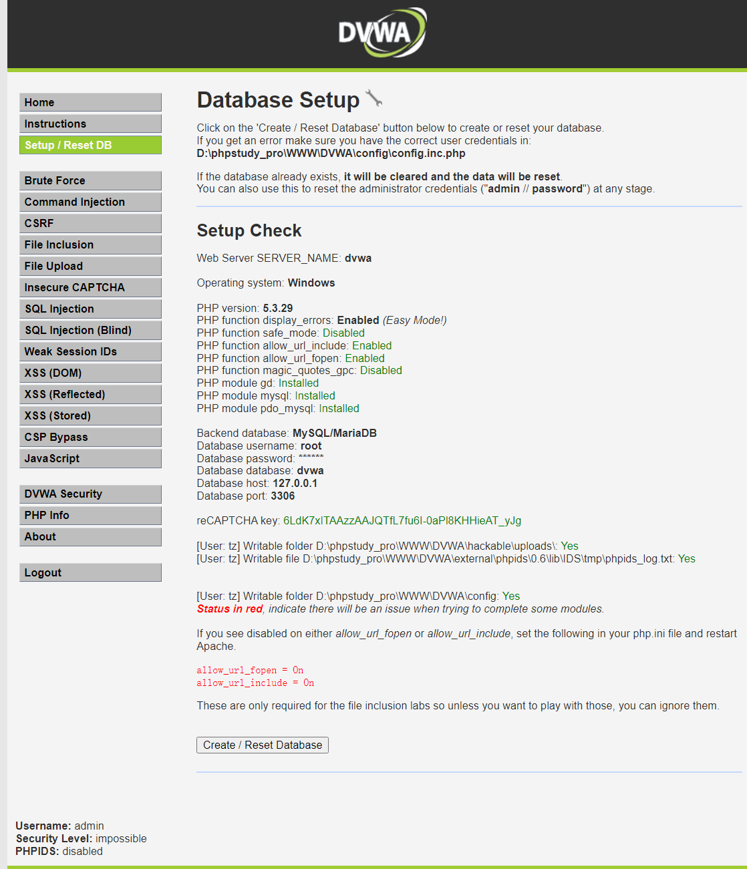
Task: Go to the JavaScript challenge page
Action: [90, 458]
